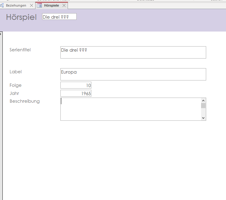The image size is (226, 200).
Task: Select the Jahr field with value 1965
Action: click(76, 93)
